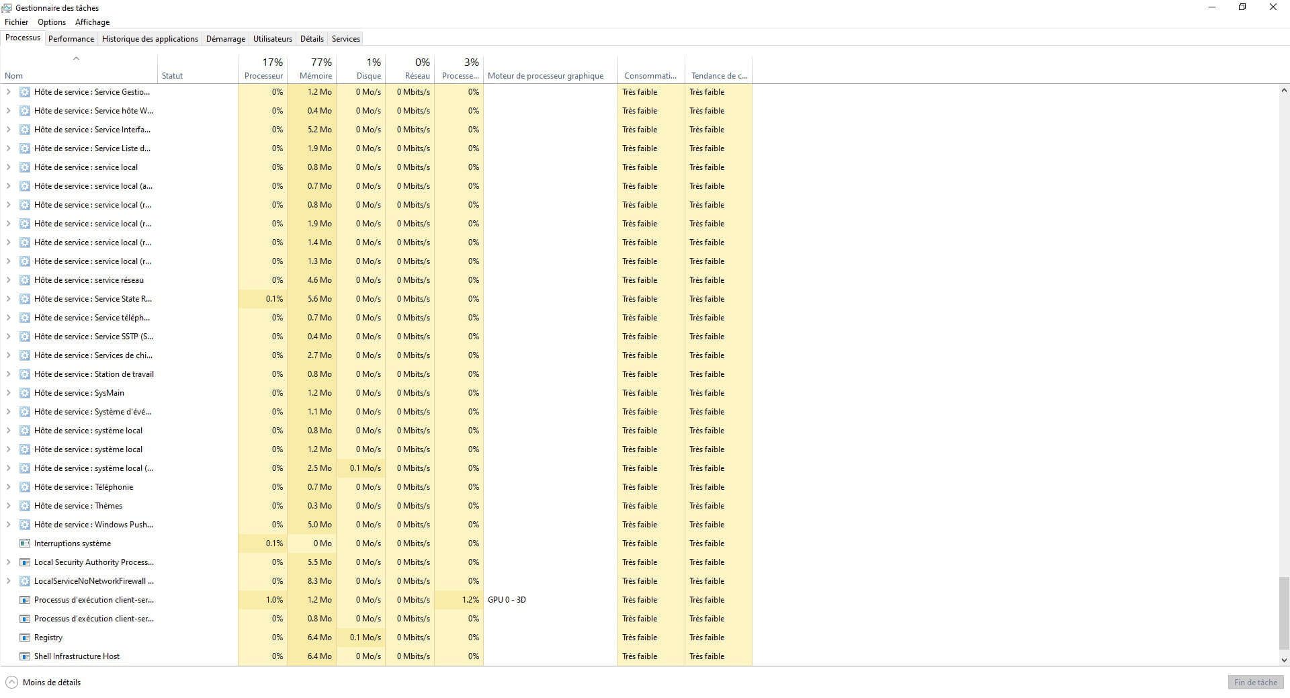Collapse view with Moins de détails
Image resolution: width=1290 pixels, height=698 pixels.
(x=44, y=682)
